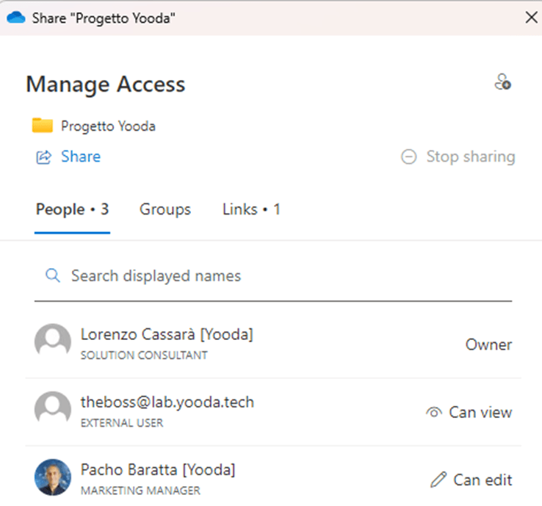
Task: Click the magnifier search icon
Action: (53, 276)
